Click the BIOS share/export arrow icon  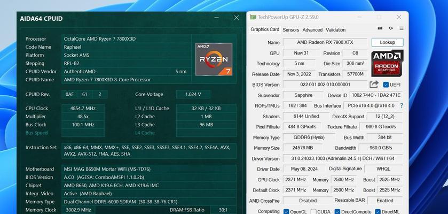click(x=374, y=84)
